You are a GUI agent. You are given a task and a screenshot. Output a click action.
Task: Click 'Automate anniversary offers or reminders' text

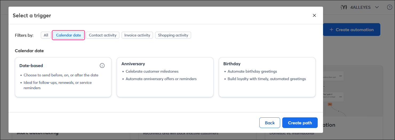pyautogui.click(x=161, y=79)
